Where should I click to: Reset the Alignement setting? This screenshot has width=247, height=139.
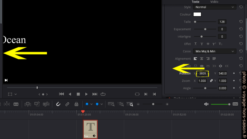tap(241, 59)
